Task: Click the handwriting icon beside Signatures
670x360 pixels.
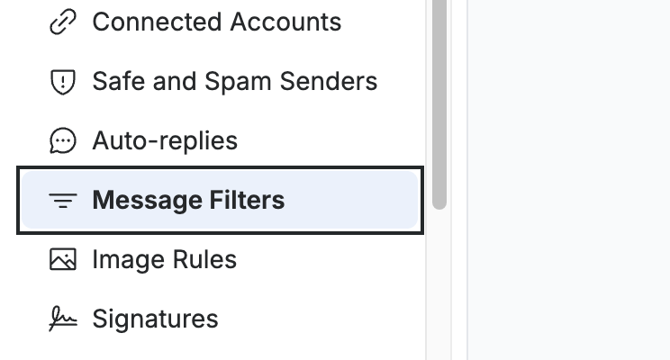Action: coord(63,319)
